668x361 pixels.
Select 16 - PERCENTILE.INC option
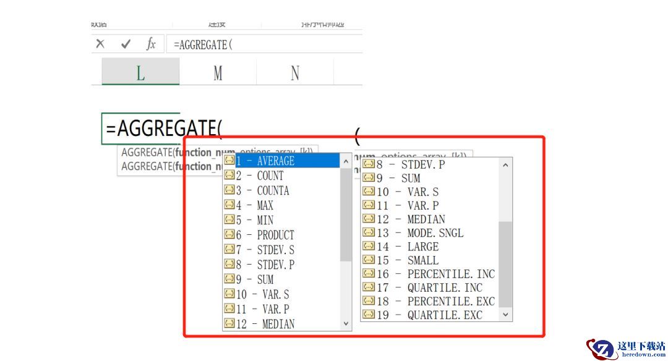(x=430, y=274)
